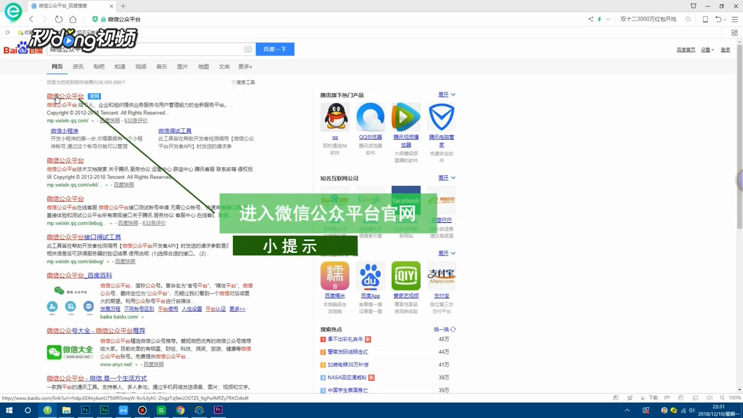Open the 微信调试工具 sub-link

point(175,131)
